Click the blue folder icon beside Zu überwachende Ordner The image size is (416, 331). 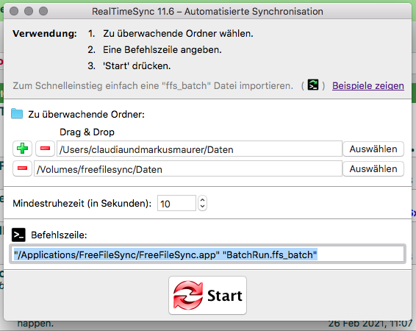pos(17,113)
